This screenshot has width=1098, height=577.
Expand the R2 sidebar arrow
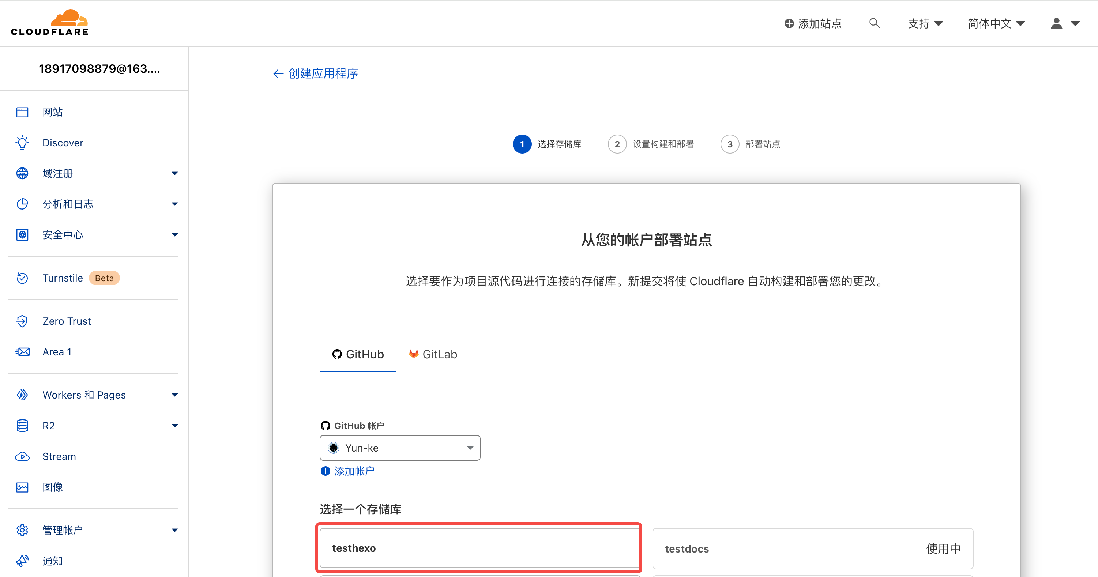(x=174, y=426)
